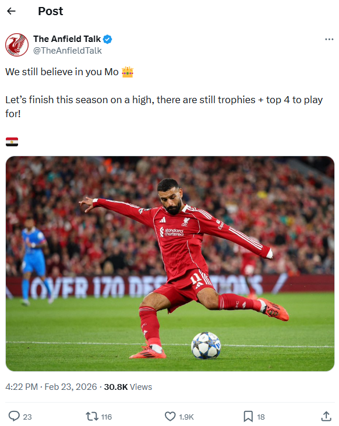Click the Egypt flag emoji
This screenshot has height=426, width=339.
point(12,142)
